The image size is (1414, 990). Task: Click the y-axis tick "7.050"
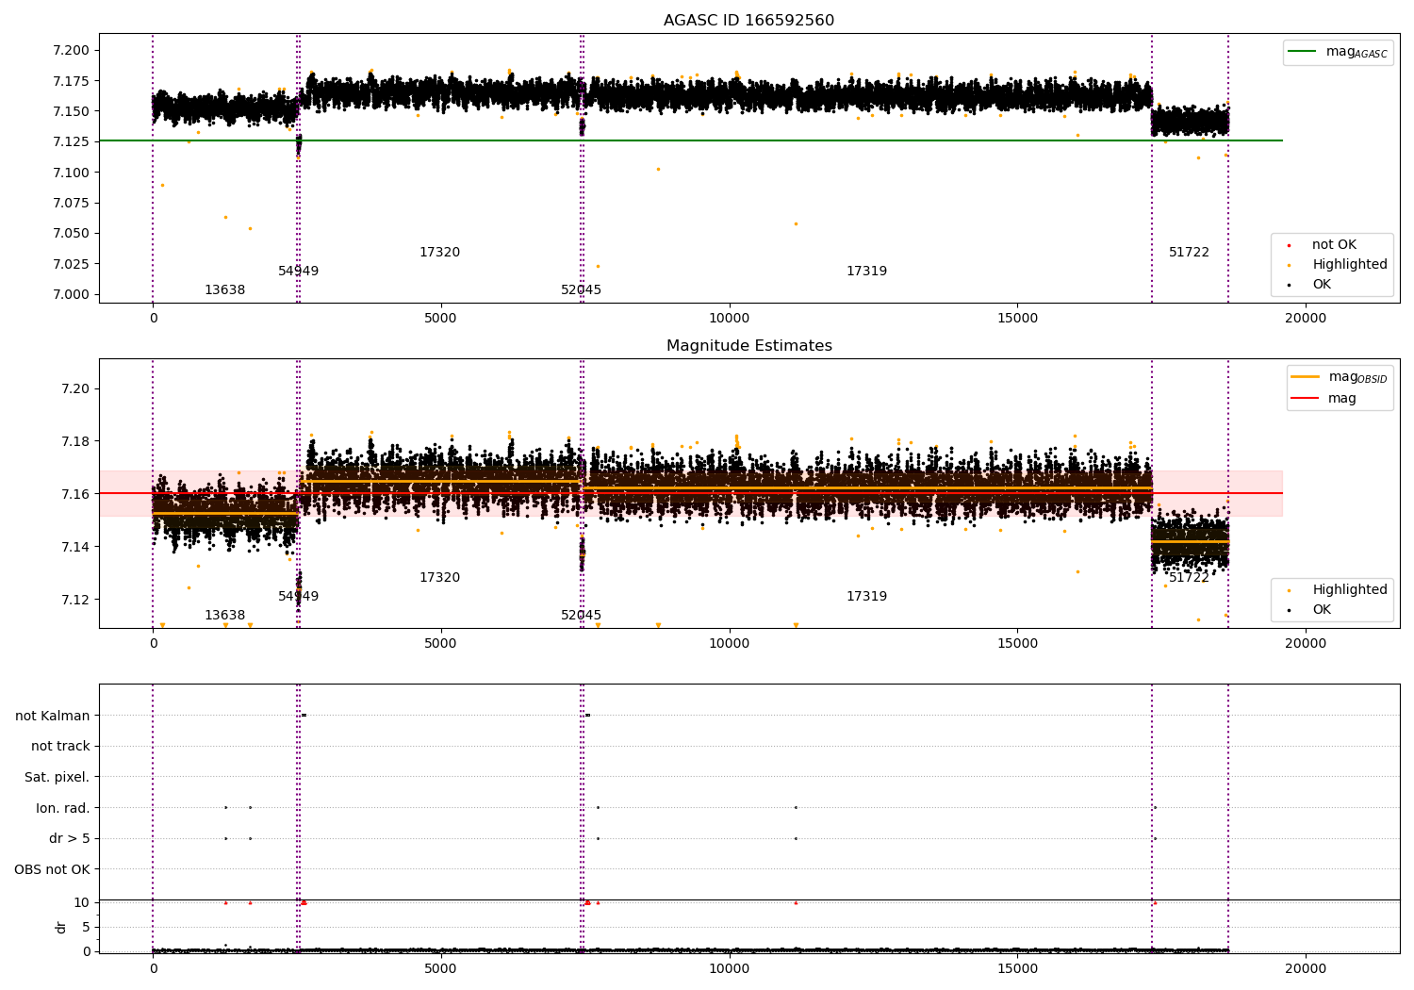coord(72,234)
